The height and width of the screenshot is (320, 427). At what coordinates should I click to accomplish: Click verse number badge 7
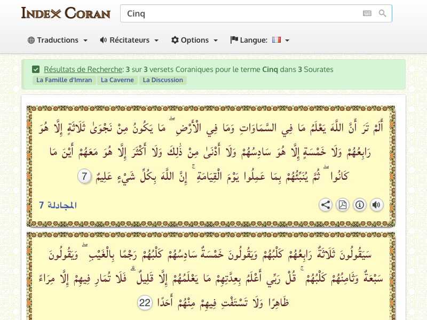84,177
